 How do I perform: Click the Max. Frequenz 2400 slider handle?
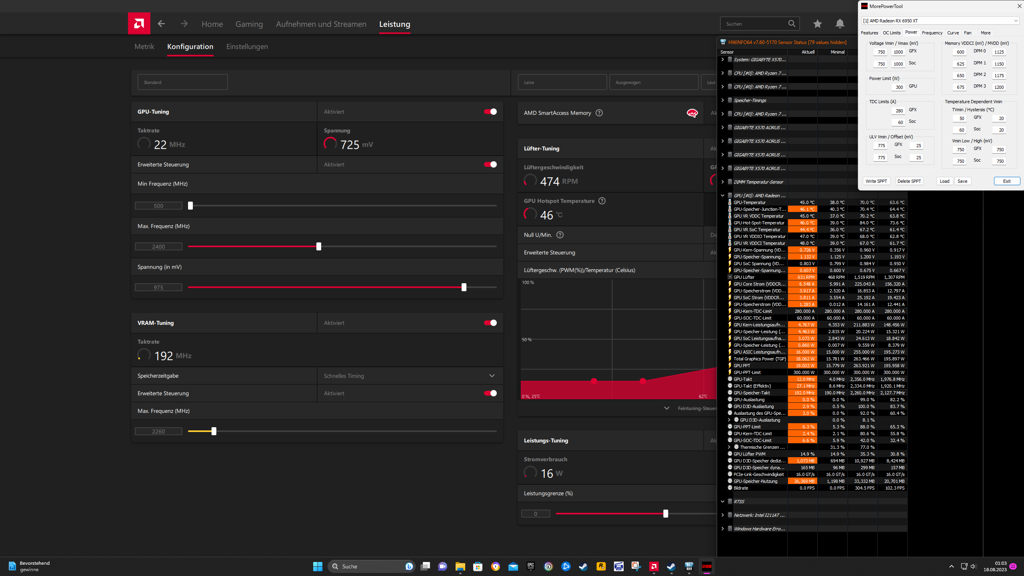(319, 246)
